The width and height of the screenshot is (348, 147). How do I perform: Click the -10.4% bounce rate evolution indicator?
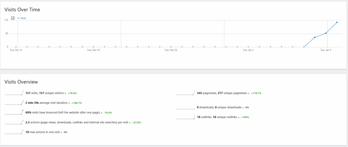pos(107,112)
